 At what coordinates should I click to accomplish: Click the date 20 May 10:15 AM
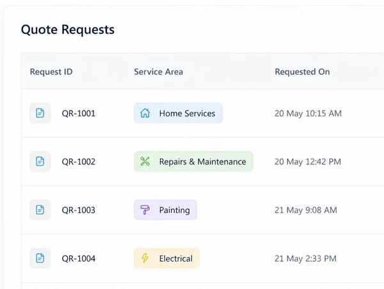point(308,113)
